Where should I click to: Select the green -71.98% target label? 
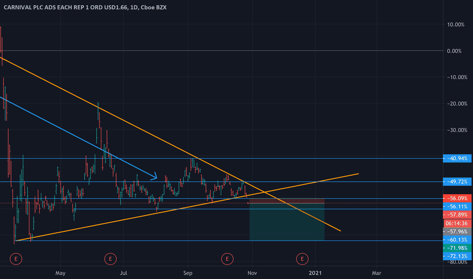click(457, 248)
